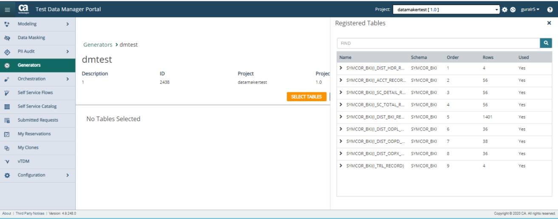558x219 pixels.
Task: Expand the Modeling submenu arrow
Action: [x=68, y=24]
